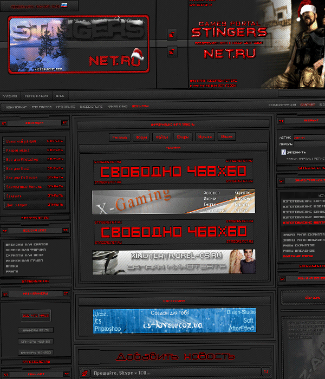Click the left ST icon in the Навигация header
Image resolution: width=325 pixels, height=379 pixels.
tap(4, 123)
